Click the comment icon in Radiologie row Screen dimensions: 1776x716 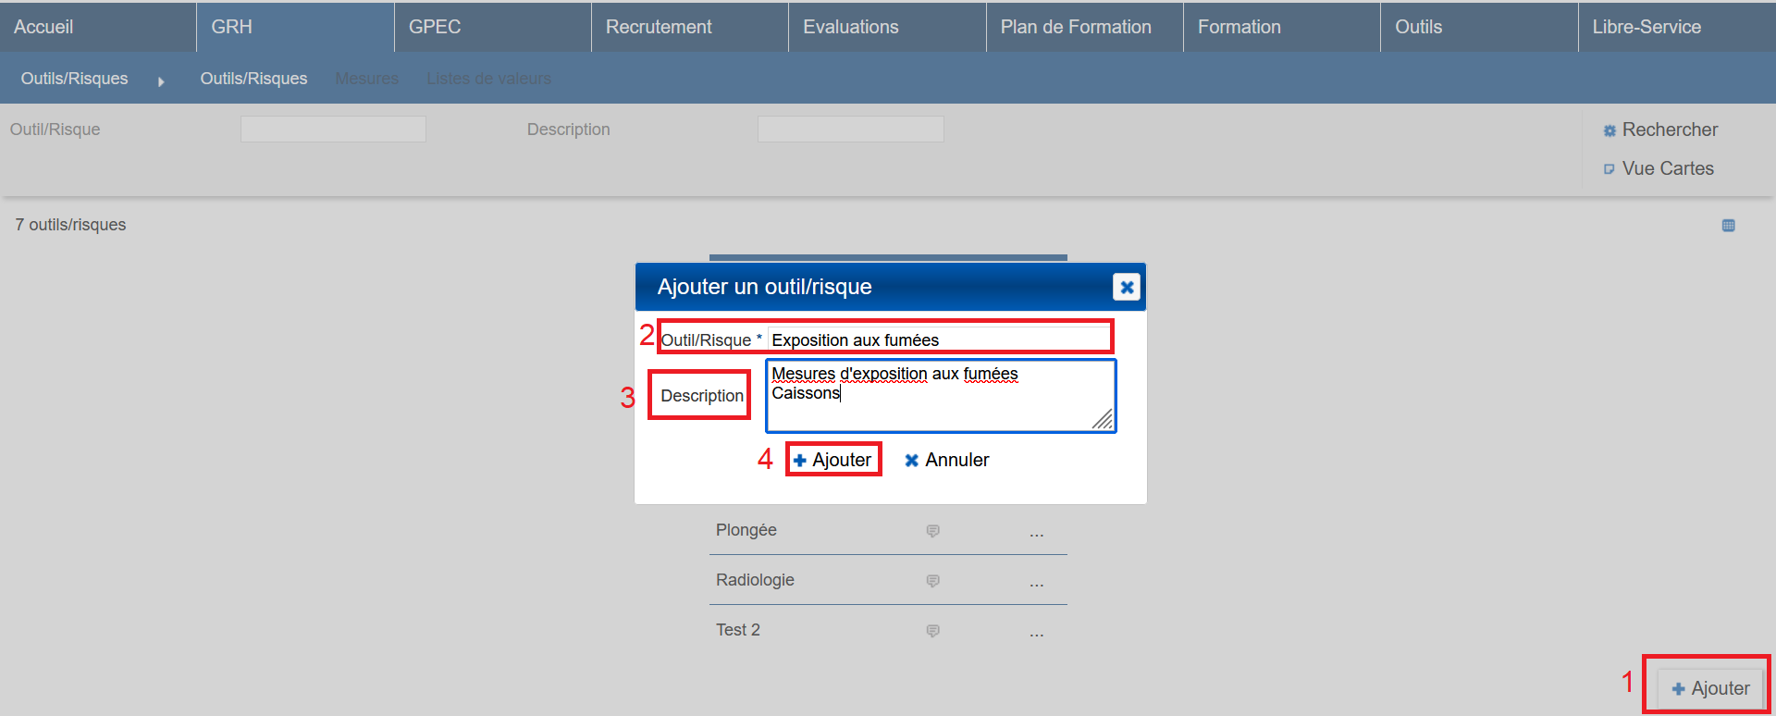tap(932, 581)
